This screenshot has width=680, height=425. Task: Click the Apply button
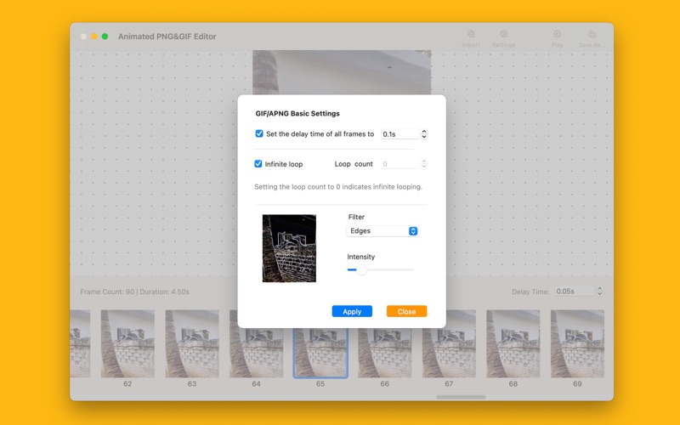(x=352, y=312)
